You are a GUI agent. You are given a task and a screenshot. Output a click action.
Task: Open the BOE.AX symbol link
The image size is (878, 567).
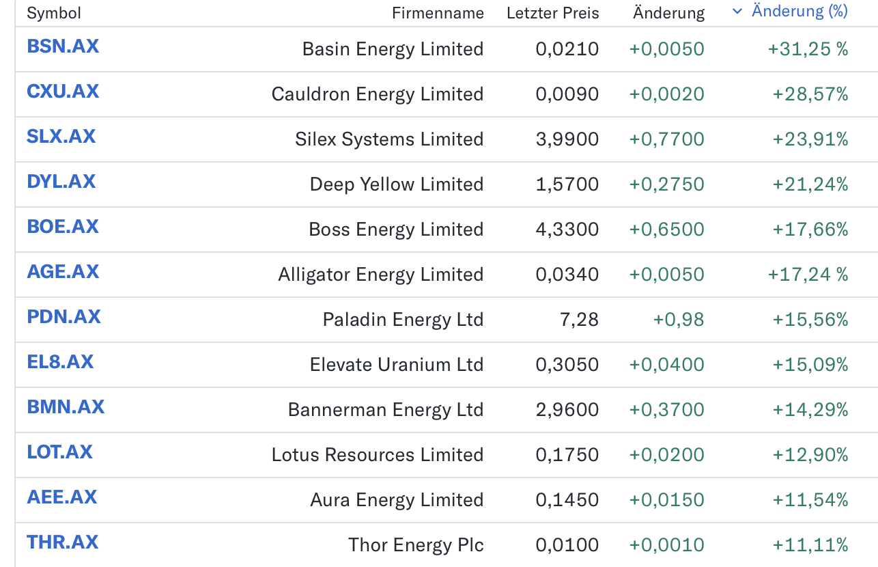(x=63, y=227)
